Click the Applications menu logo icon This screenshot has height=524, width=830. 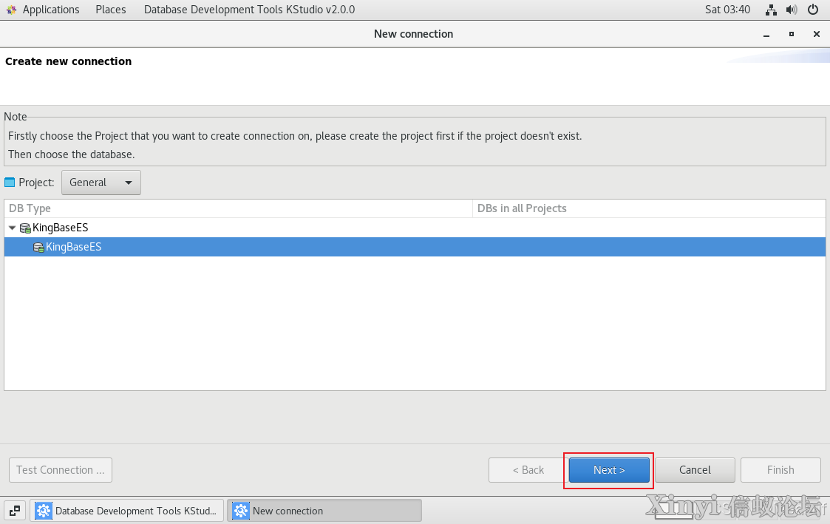point(11,10)
